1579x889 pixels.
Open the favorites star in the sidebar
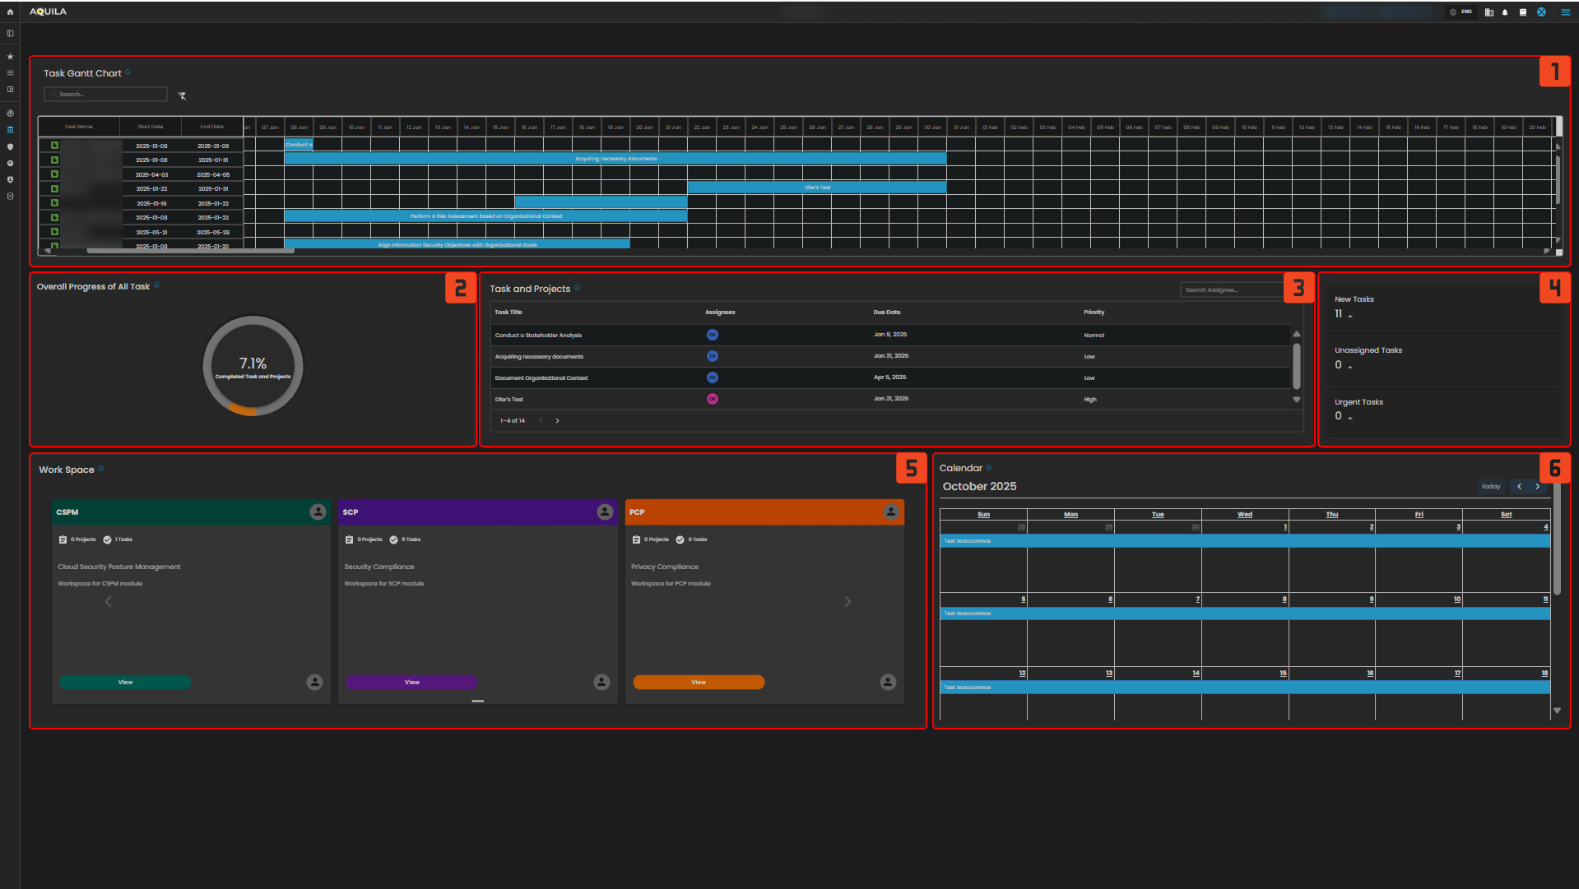pyautogui.click(x=10, y=57)
